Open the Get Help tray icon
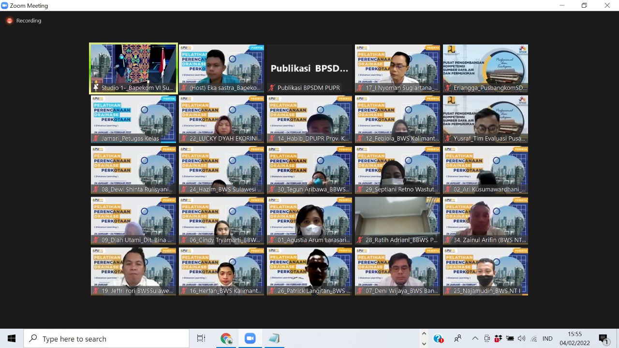Viewport: 619px width, 348px height. point(438,338)
